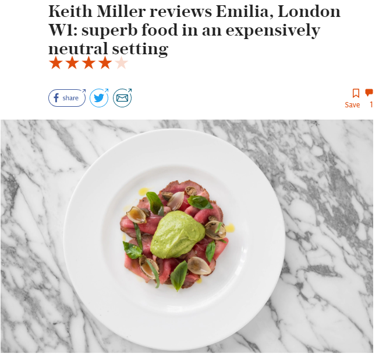The width and height of the screenshot is (379, 357).
Task: Select the third orange rating star
Action: (90, 64)
